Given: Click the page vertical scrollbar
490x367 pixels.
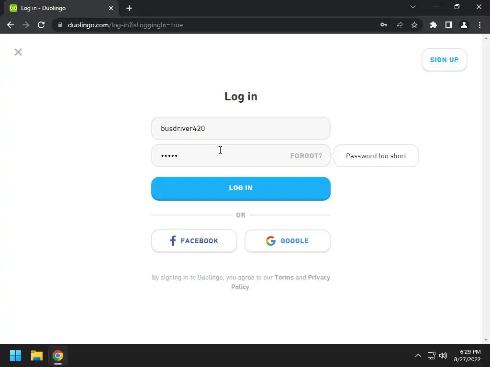Looking at the screenshot, I should 485,189.
